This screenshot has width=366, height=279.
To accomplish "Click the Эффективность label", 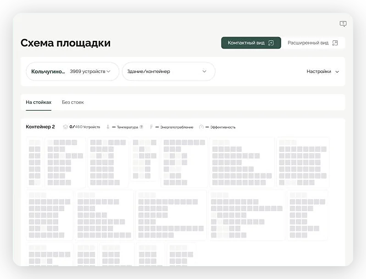I will coord(223,127).
